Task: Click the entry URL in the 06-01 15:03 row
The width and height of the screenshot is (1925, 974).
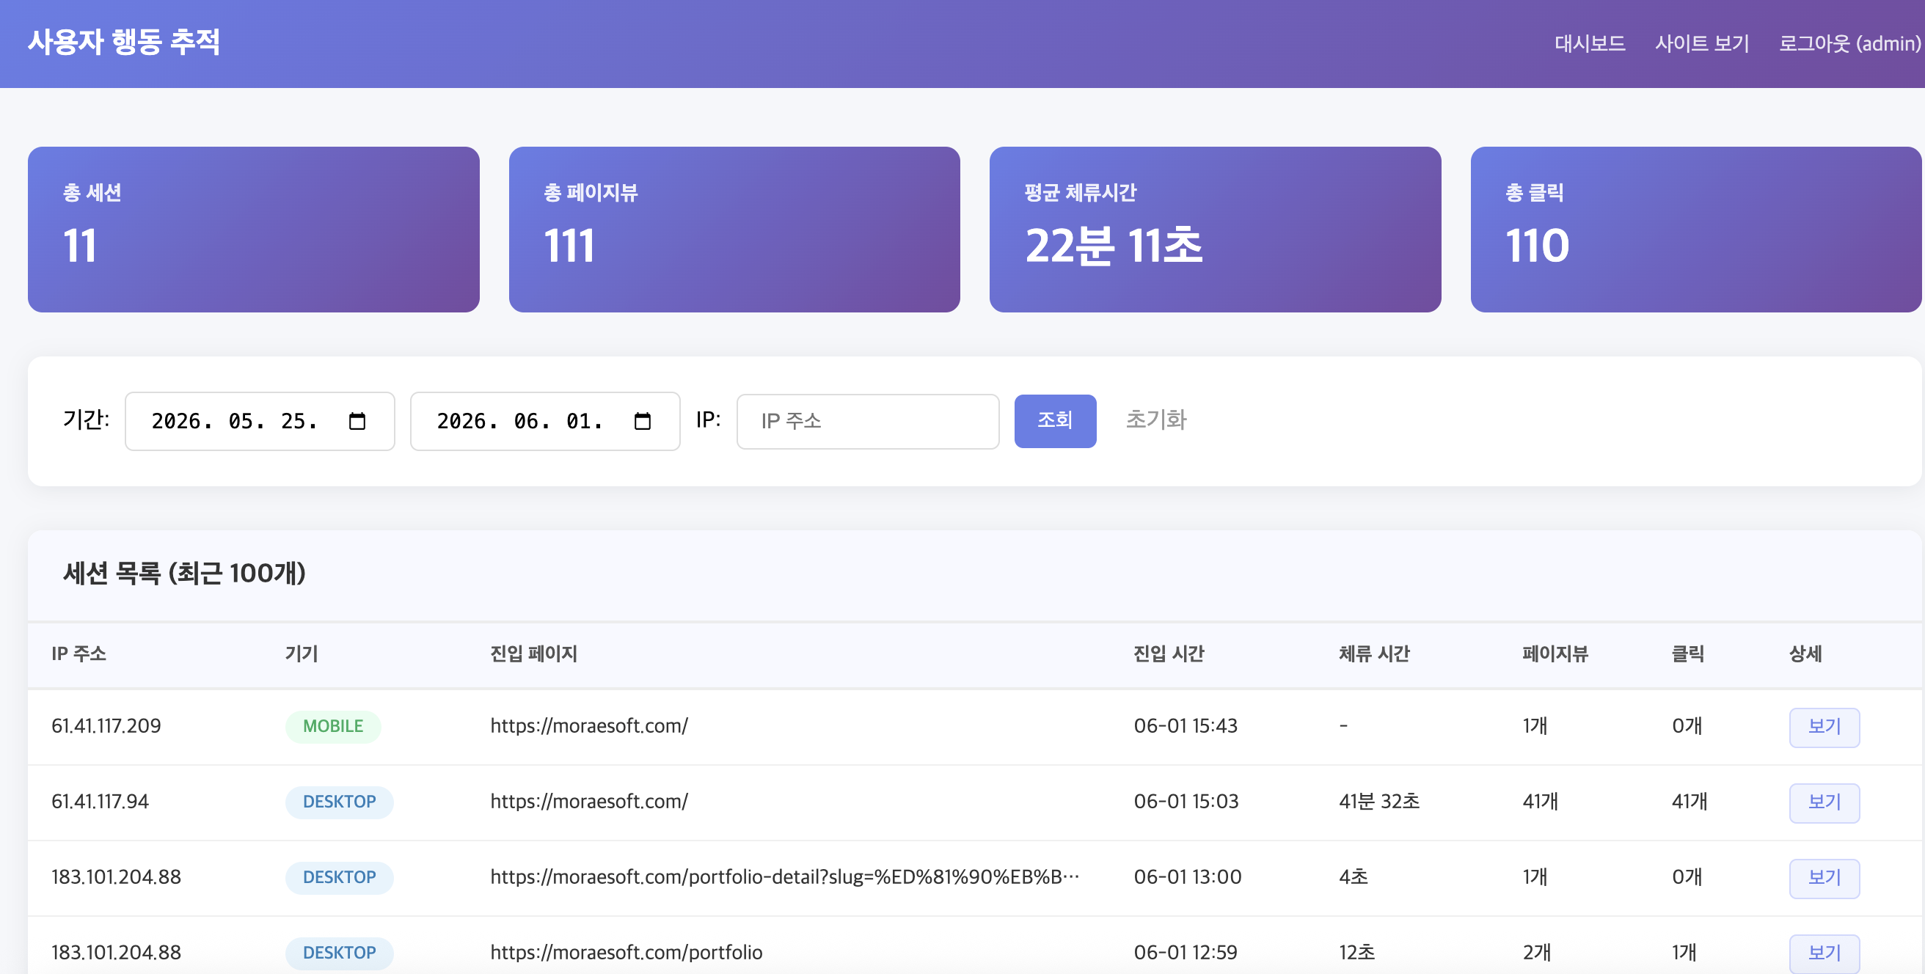Action: click(589, 802)
